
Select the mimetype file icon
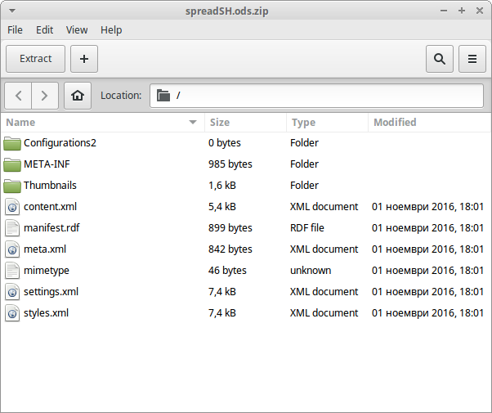tap(12, 271)
